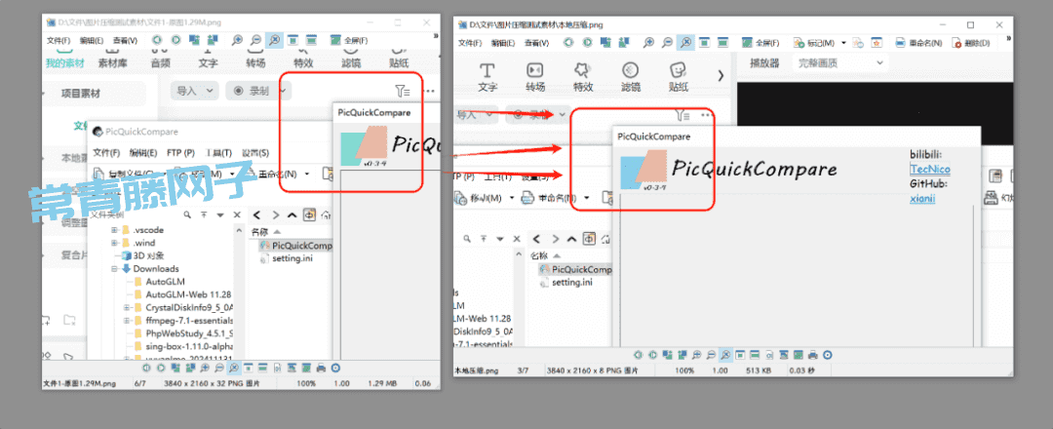Click 删除(D) delete in right window

coord(970,42)
